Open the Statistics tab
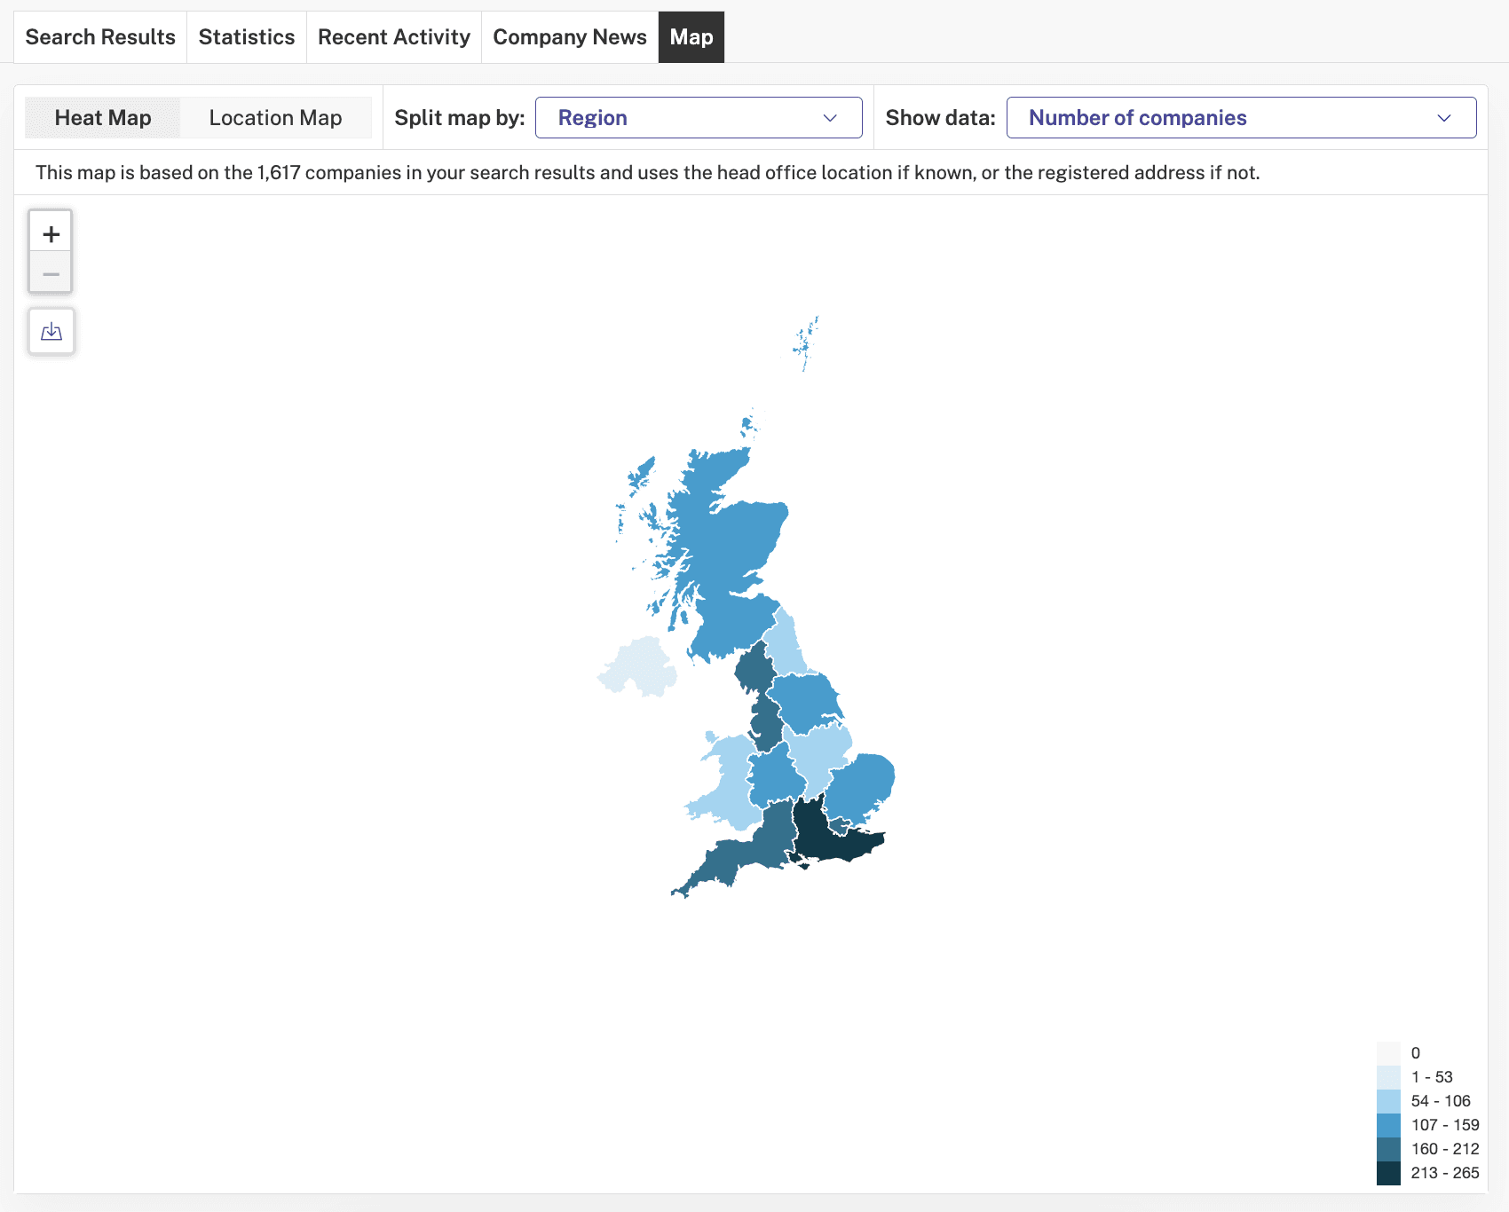Viewport: 1509px width, 1212px height. point(247,37)
